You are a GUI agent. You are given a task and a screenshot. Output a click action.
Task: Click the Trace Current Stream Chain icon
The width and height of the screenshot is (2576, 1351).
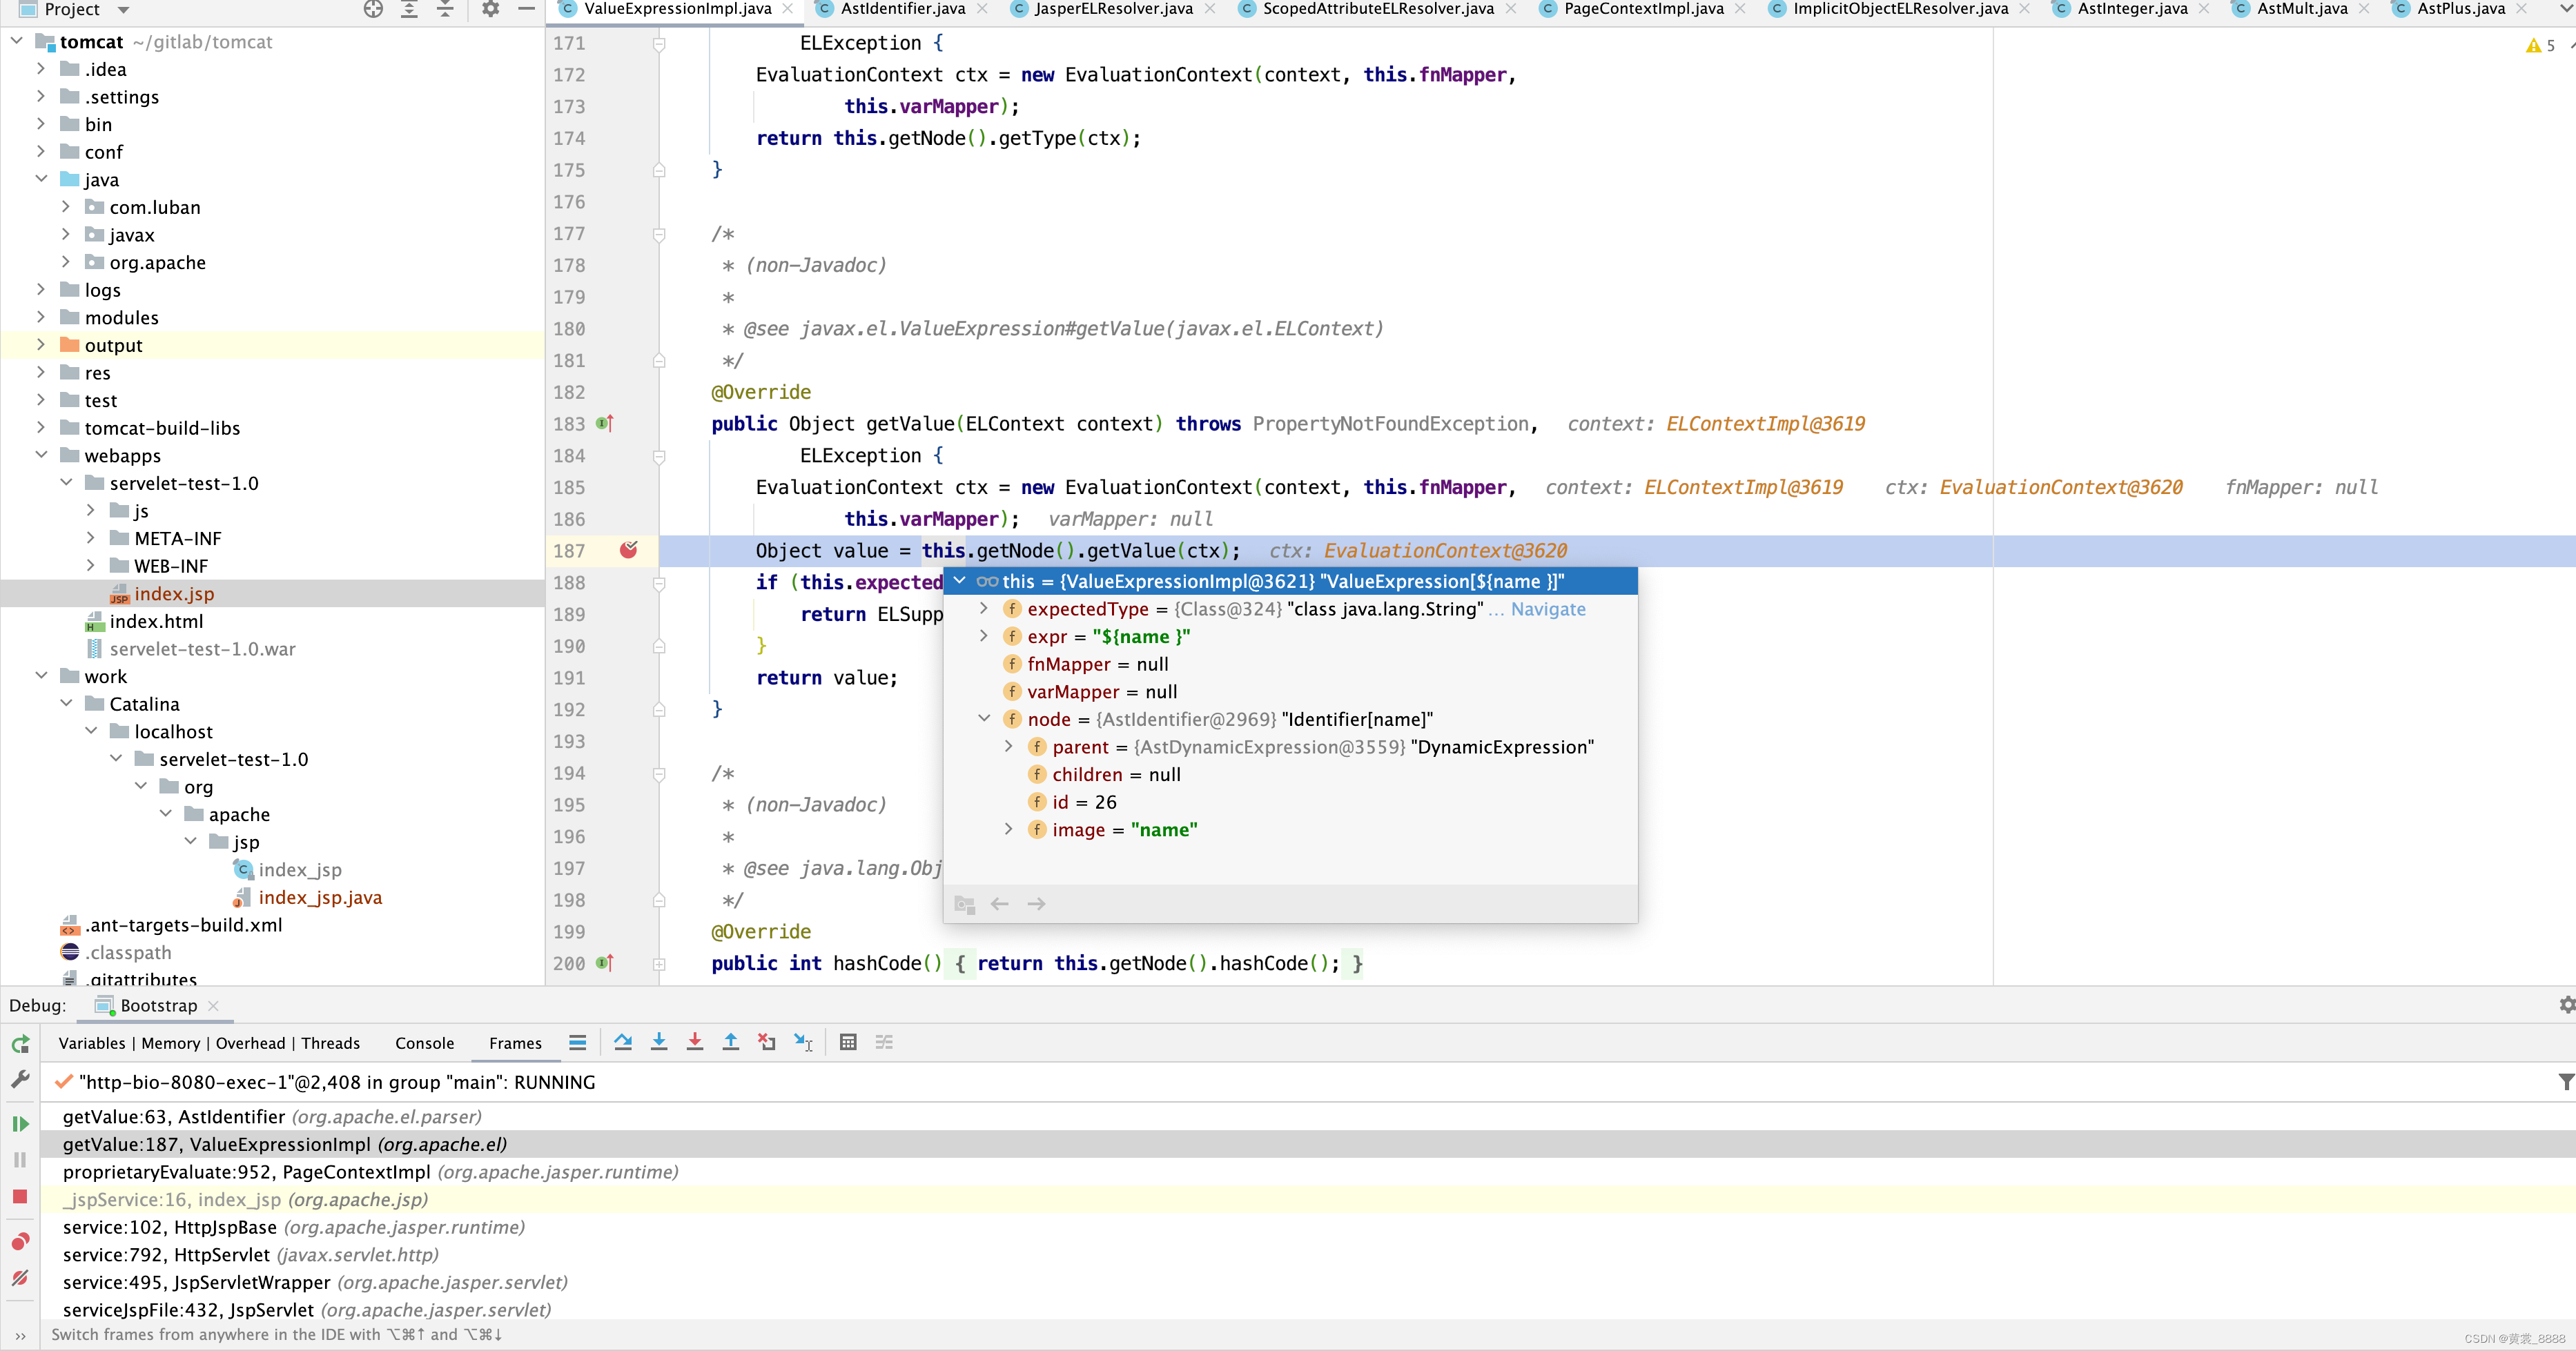tap(884, 1042)
